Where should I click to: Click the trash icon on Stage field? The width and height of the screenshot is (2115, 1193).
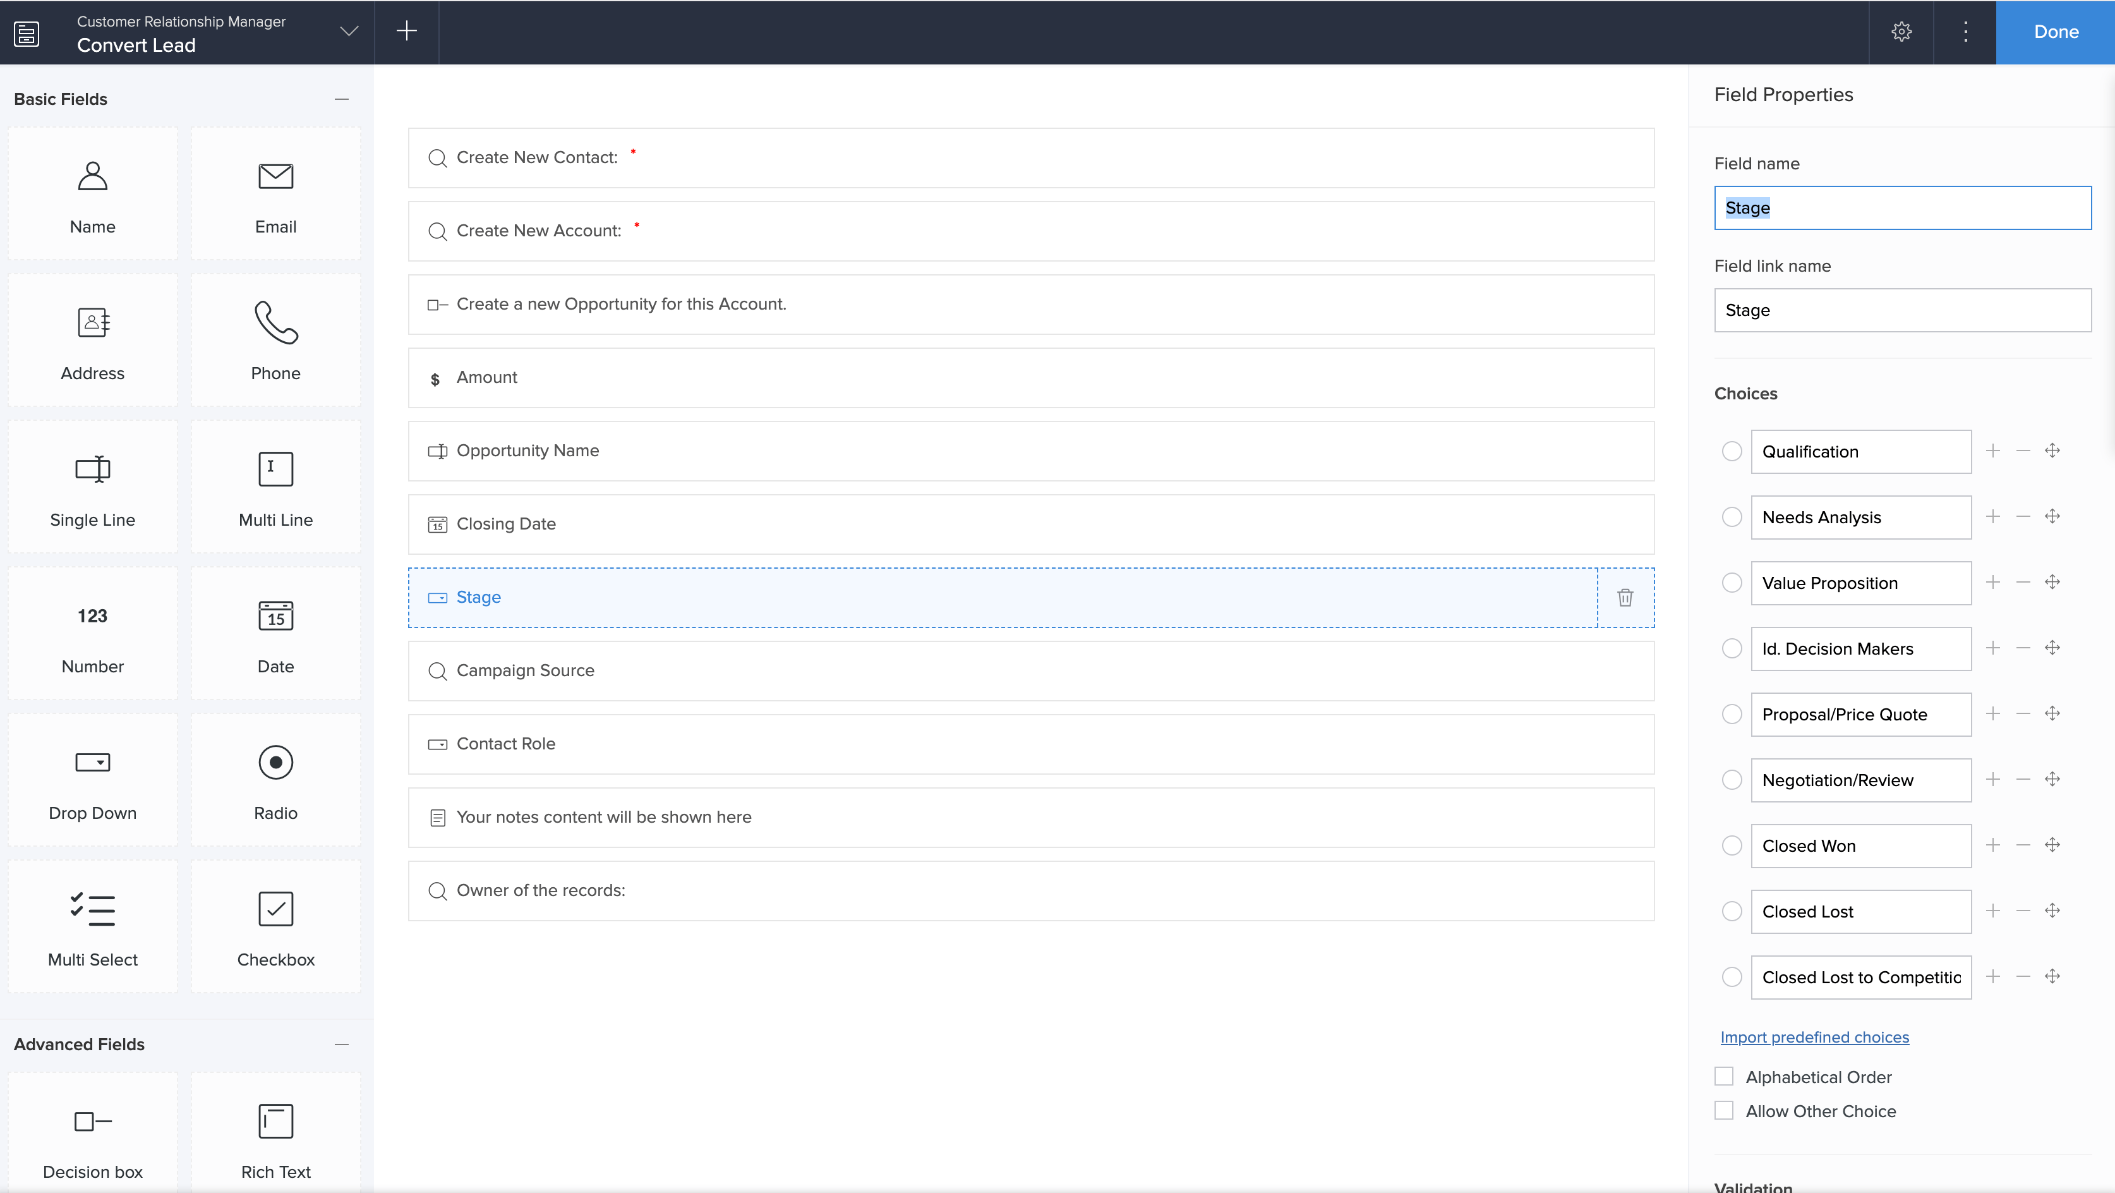point(1625,598)
